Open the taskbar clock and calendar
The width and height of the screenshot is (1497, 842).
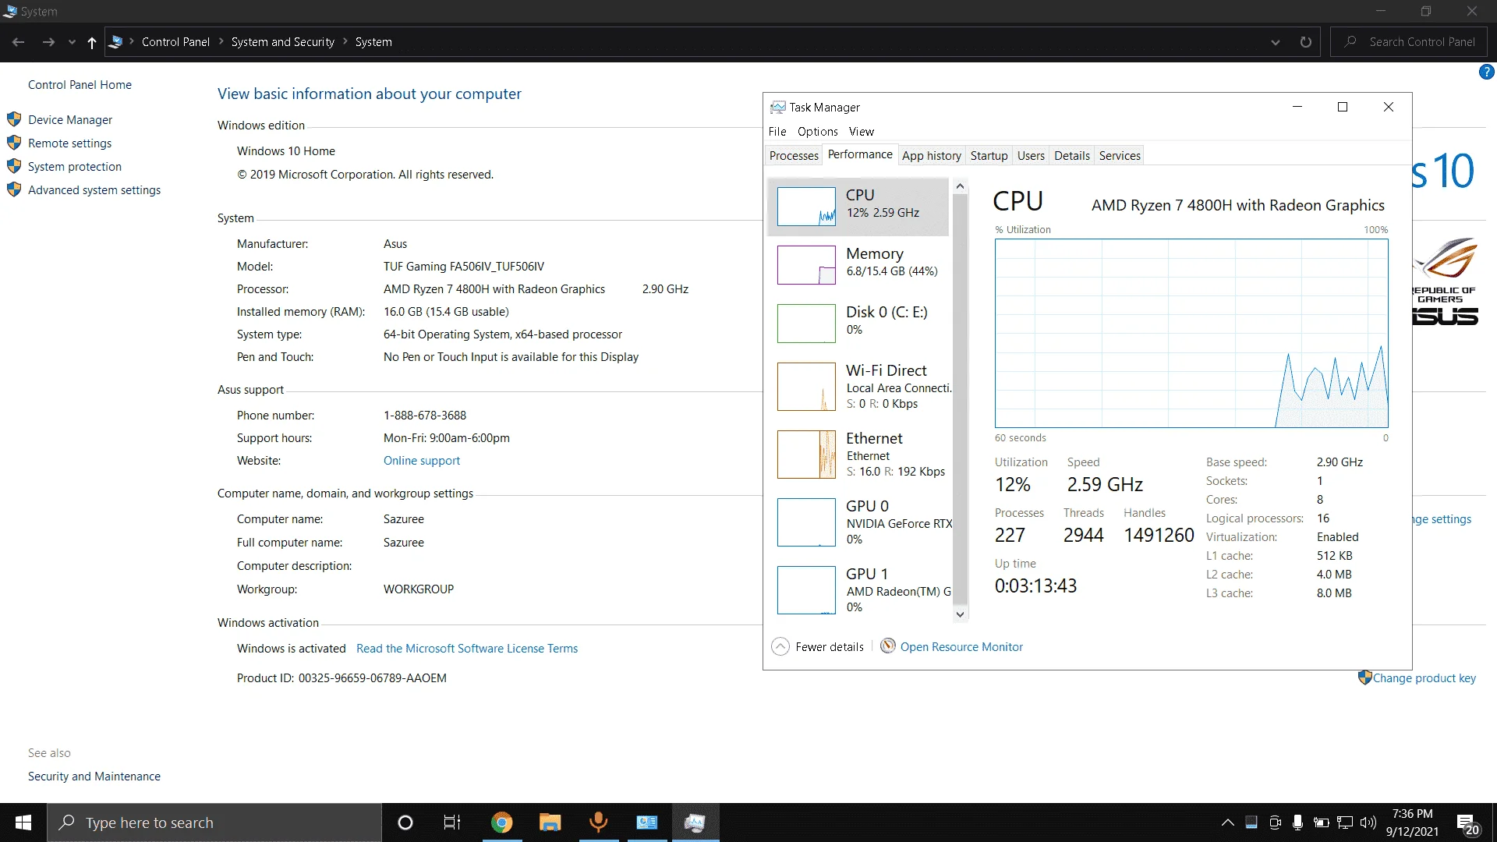pyautogui.click(x=1412, y=823)
